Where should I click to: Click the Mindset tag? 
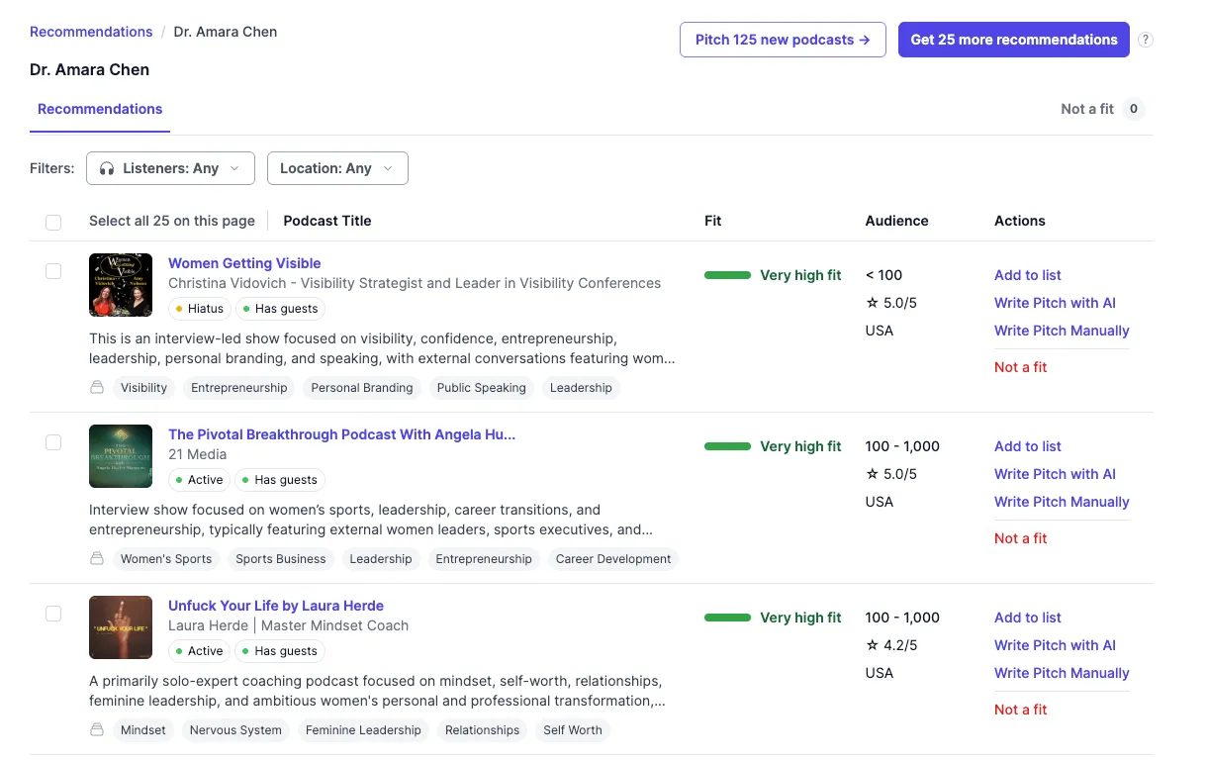point(143,730)
